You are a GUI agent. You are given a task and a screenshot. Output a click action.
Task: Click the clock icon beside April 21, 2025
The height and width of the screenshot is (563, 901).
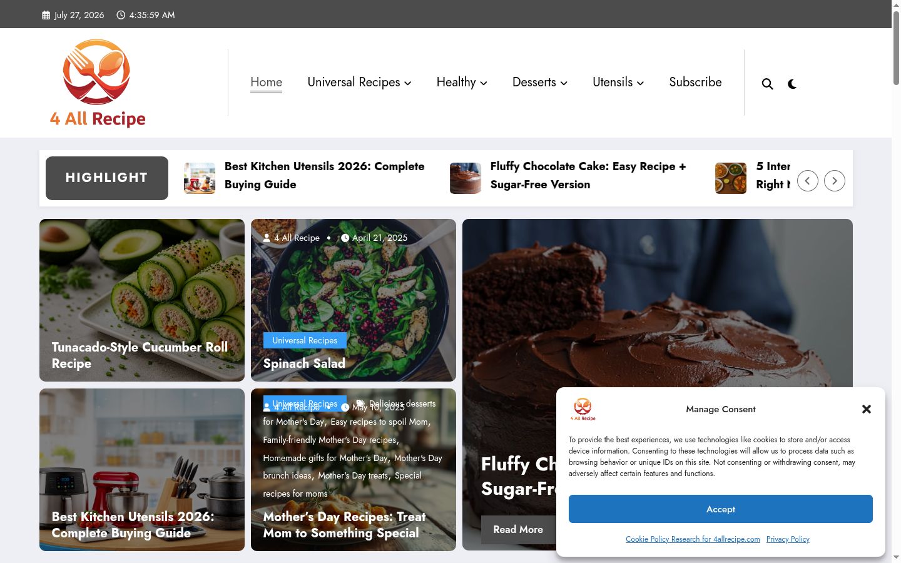(x=345, y=238)
